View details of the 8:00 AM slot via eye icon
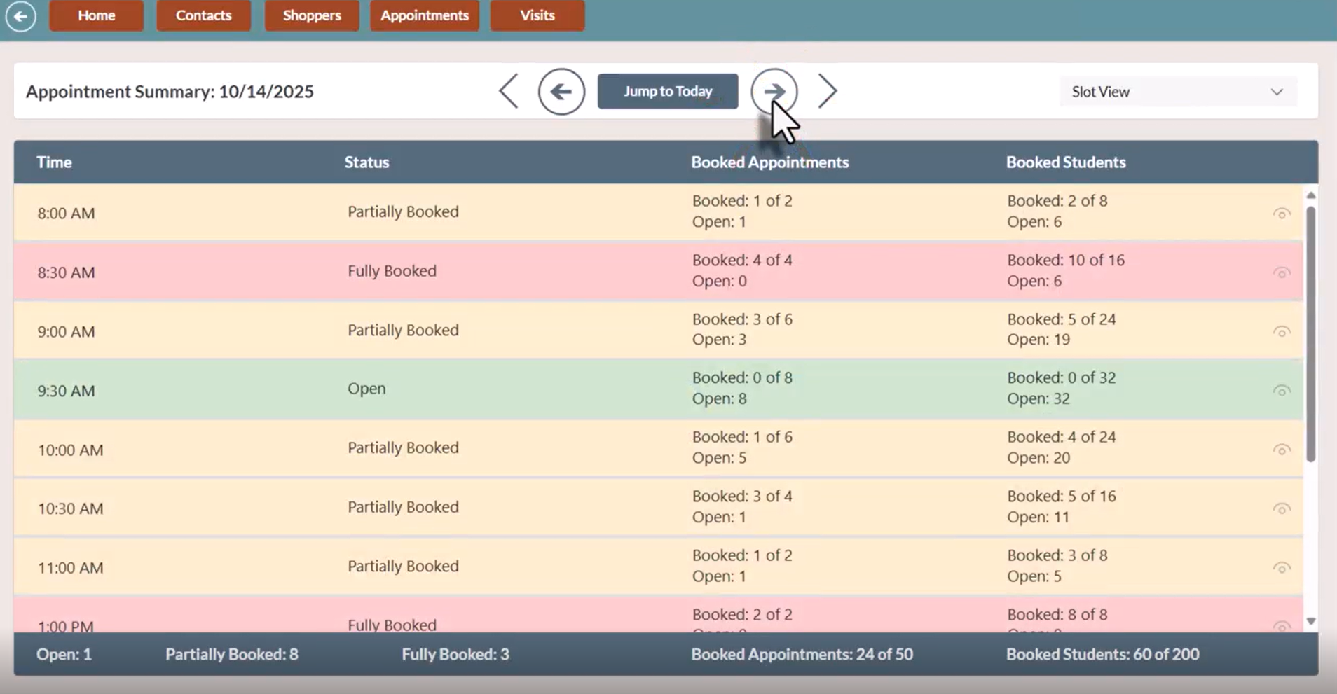This screenshot has width=1337, height=694. click(1282, 214)
